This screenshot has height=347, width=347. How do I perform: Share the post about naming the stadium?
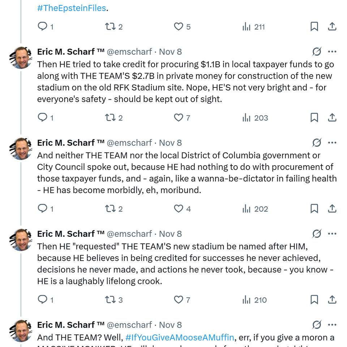[332, 300]
